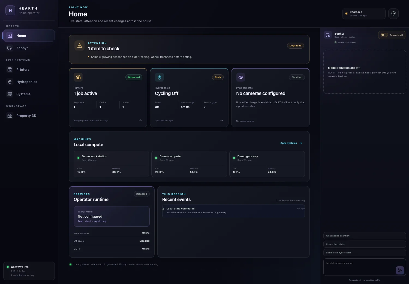Click the Gateway live status card
The image size is (409, 284).
click(x=29, y=271)
